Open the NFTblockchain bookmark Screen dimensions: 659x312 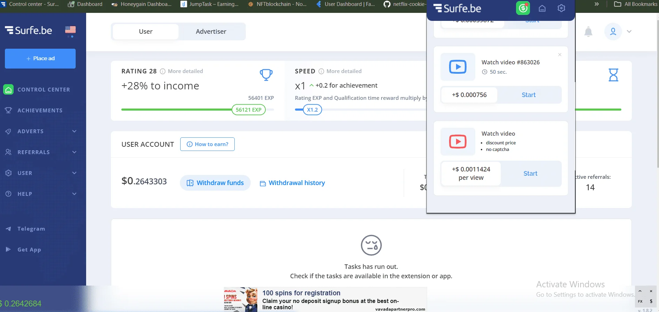[x=277, y=4]
